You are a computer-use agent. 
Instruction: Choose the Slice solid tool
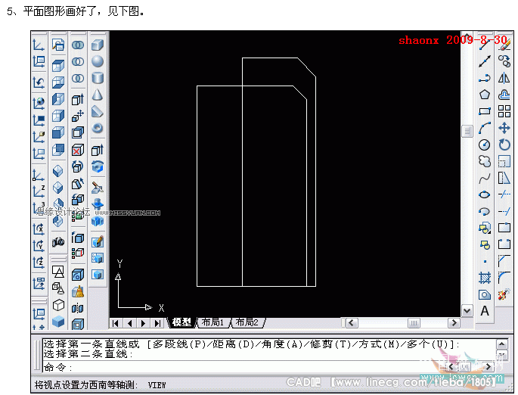tap(97, 188)
